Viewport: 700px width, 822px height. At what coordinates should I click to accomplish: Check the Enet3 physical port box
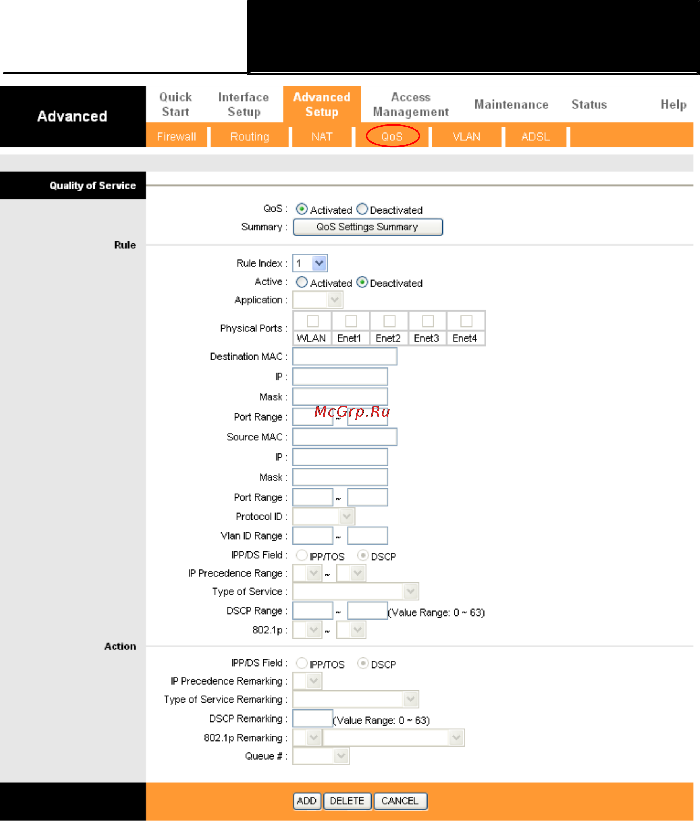pos(428,321)
